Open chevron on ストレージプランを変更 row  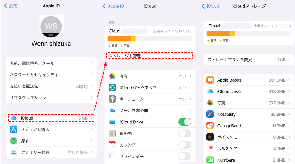tap(289, 60)
